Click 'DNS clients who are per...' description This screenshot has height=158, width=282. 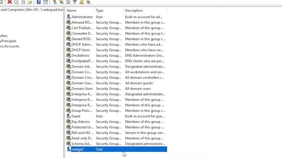(145, 61)
